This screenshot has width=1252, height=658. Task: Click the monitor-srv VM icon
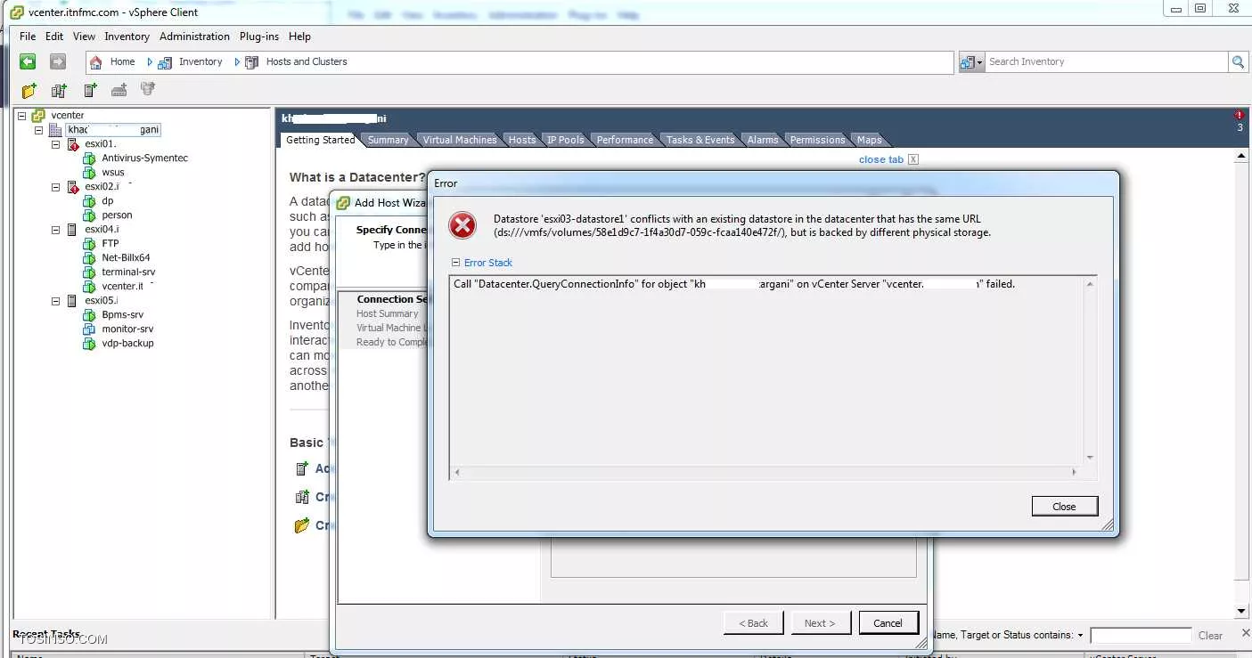[89, 329]
